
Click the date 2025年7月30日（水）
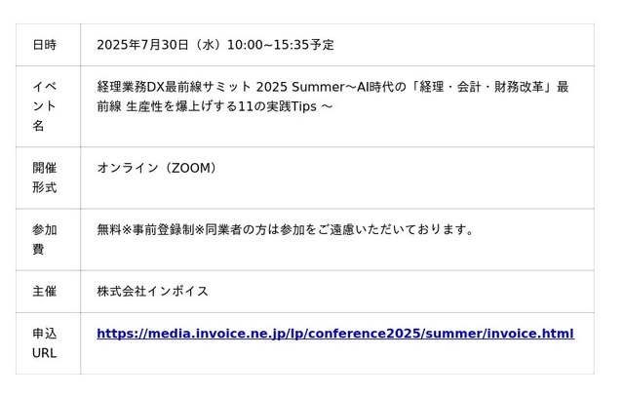[x=159, y=45]
